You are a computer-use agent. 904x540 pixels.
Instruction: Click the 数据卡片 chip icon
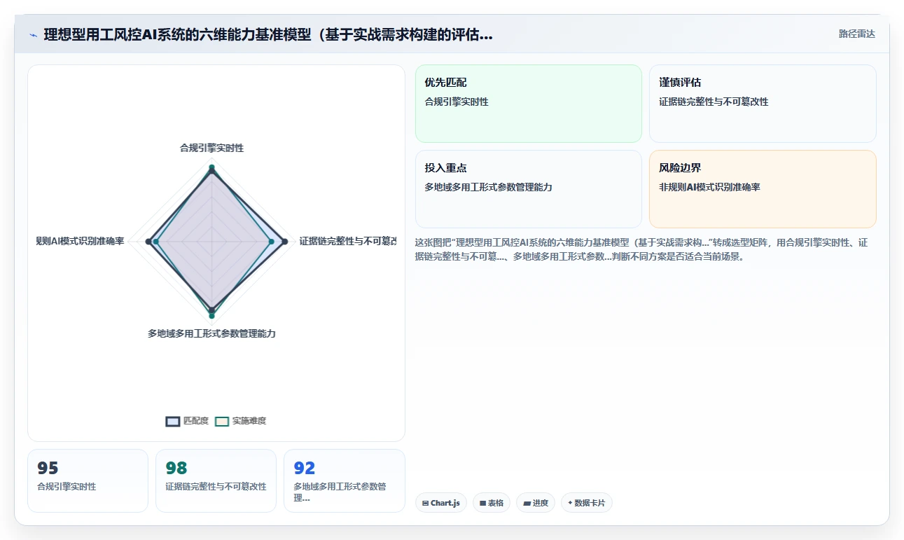point(570,503)
